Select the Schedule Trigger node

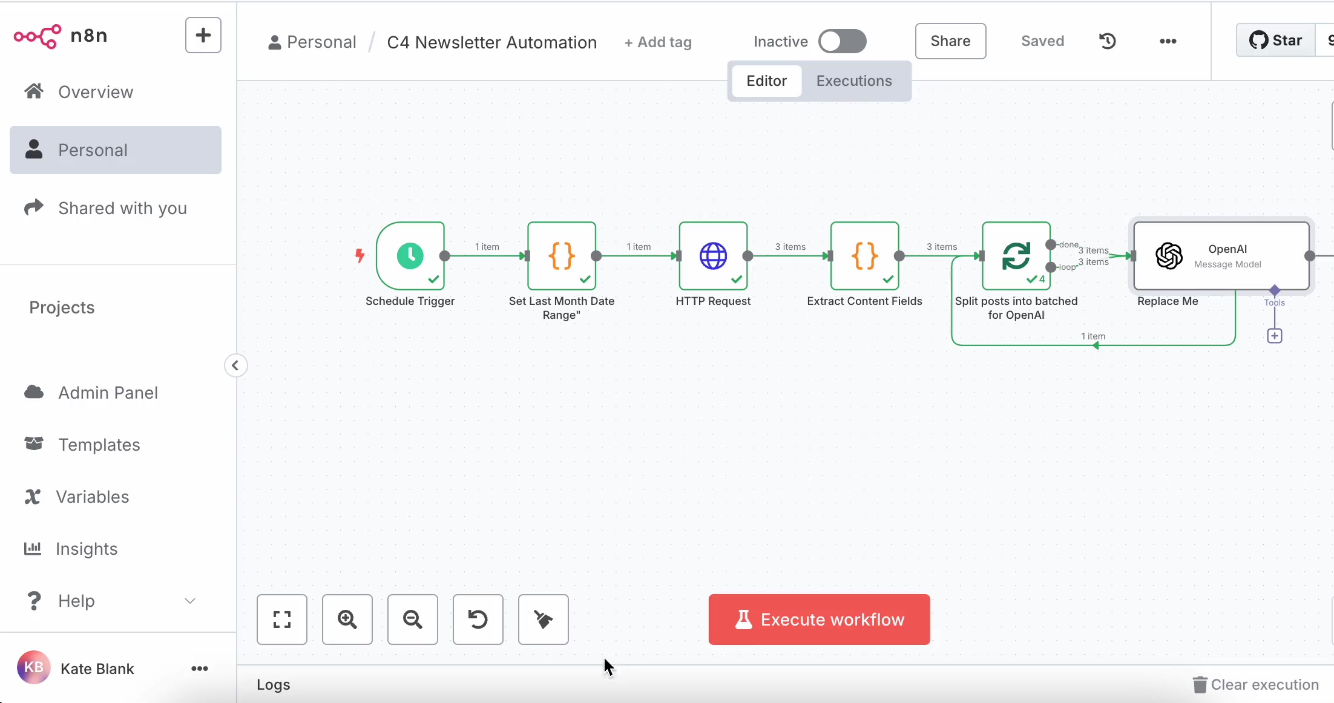pyautogui.click(x=410, y=256)
